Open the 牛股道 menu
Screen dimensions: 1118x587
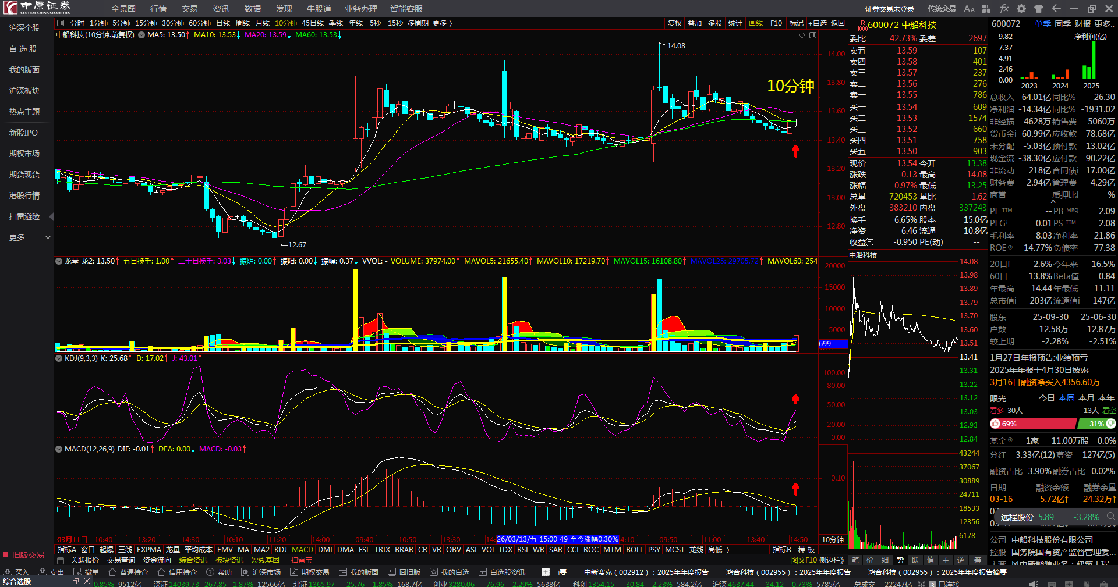pyautogui.click(x=319, y=9)
